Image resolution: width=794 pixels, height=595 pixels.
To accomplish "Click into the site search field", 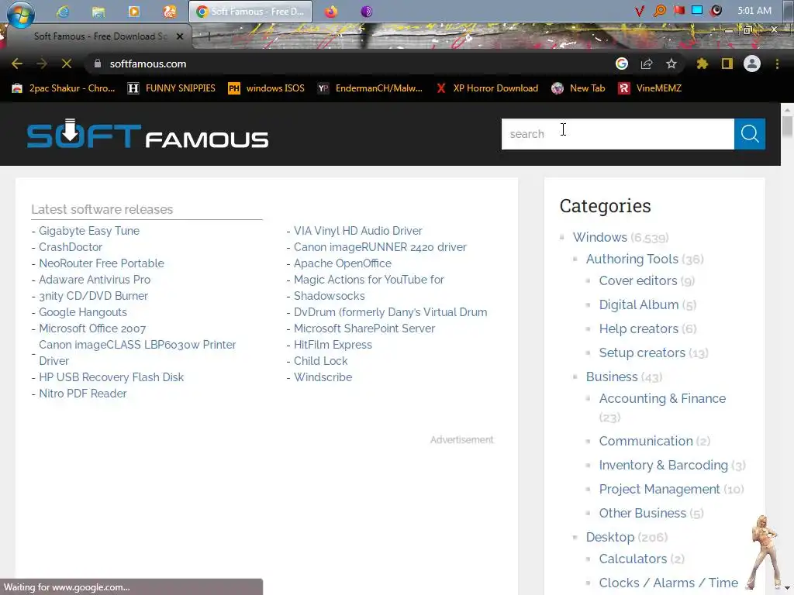I will [618, 134].
